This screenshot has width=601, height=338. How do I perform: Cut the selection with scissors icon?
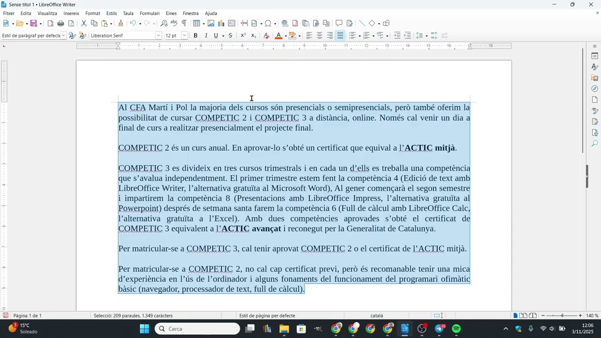[84, 23]
